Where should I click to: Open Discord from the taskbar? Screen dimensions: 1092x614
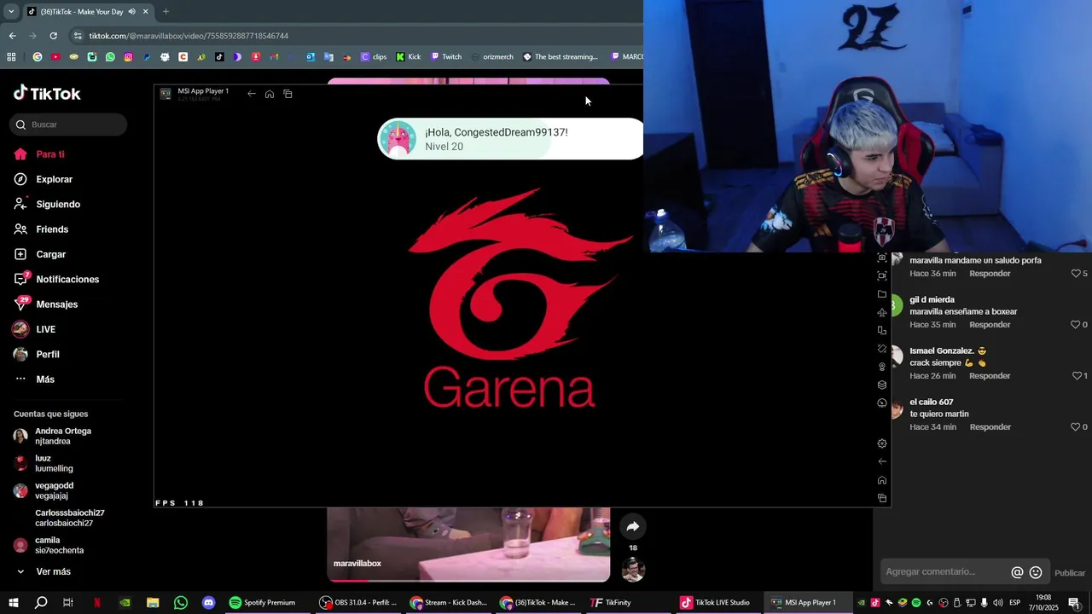(x=208, y=602)
